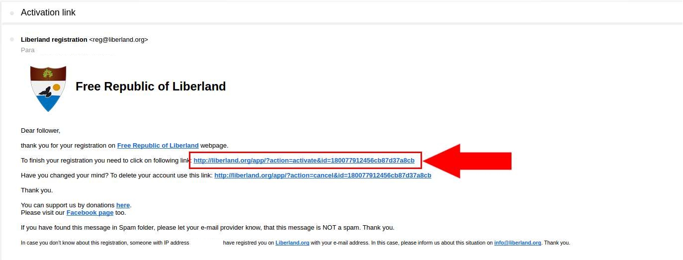
Task: Follow the Free Republic of Liberland webpage link
Action: click(158, 145)
